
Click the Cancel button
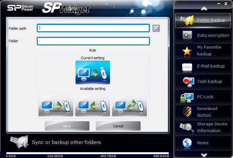[118, 126]
